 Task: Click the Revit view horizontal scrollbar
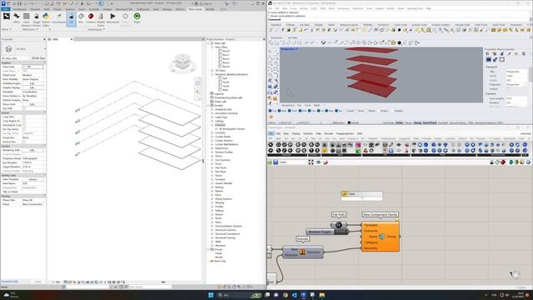pos(163,282)
